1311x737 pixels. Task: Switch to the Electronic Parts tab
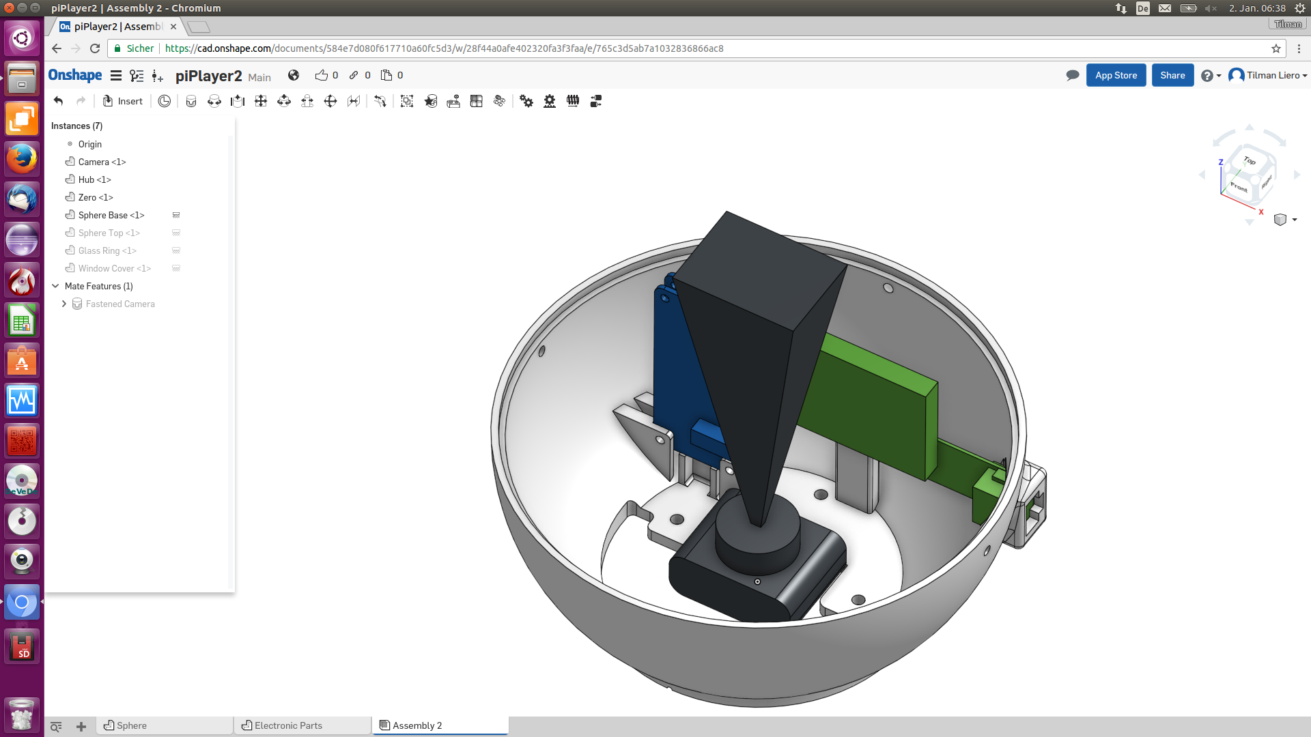click(302, 725)
